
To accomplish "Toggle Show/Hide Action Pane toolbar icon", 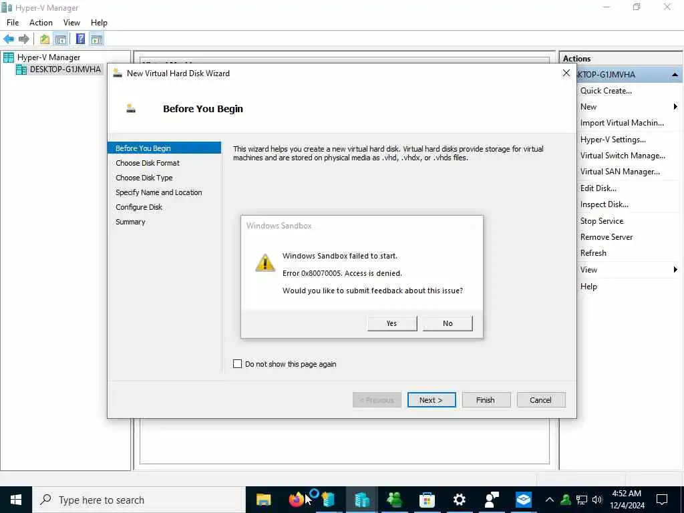I will pos(96,39).
